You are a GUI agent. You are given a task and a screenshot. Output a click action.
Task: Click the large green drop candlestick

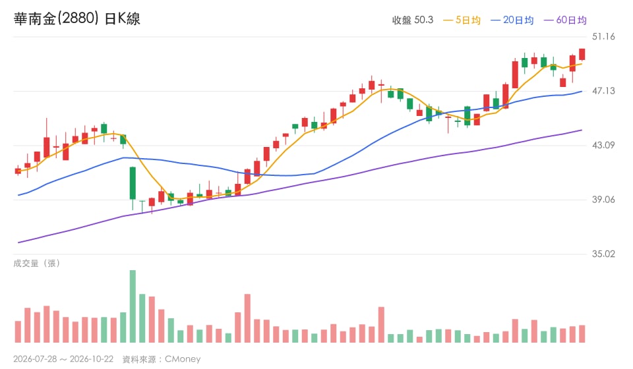click(133, 183)
